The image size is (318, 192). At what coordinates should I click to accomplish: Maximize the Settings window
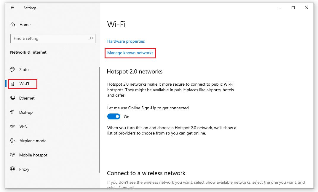click(x=293, y=8)
